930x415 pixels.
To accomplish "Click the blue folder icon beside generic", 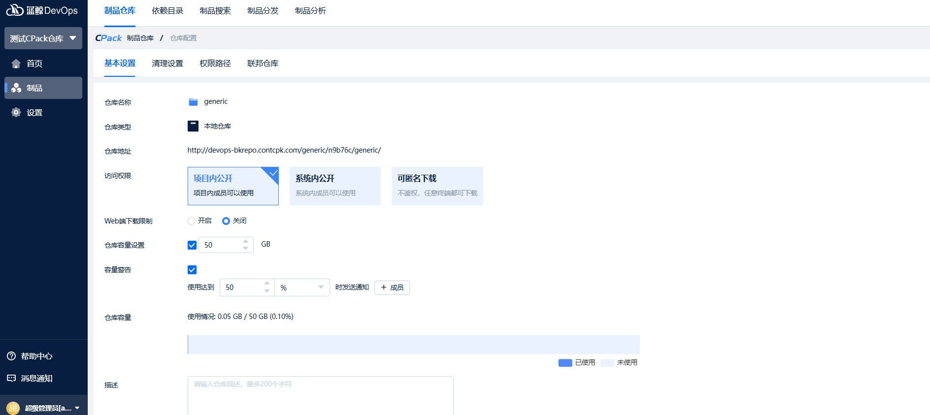I will pos(193,102).
